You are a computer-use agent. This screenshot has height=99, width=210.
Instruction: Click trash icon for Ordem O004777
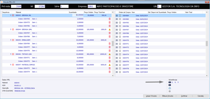(x=109, y=47)
